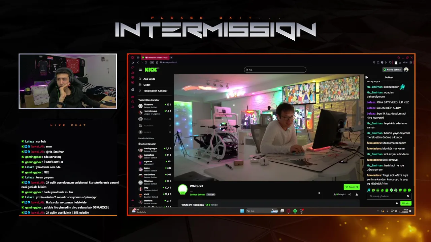
Task: Open a new browser tab with plus
Action: coord(171,57)
